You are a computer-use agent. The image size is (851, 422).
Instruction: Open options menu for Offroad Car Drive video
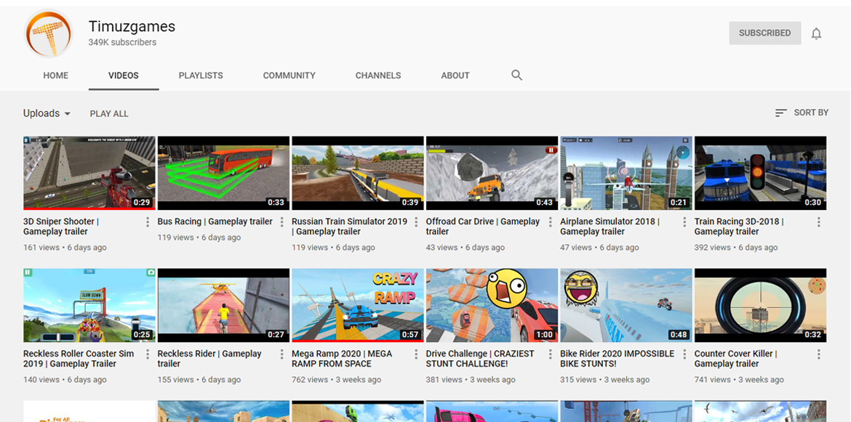coord(551,222)
